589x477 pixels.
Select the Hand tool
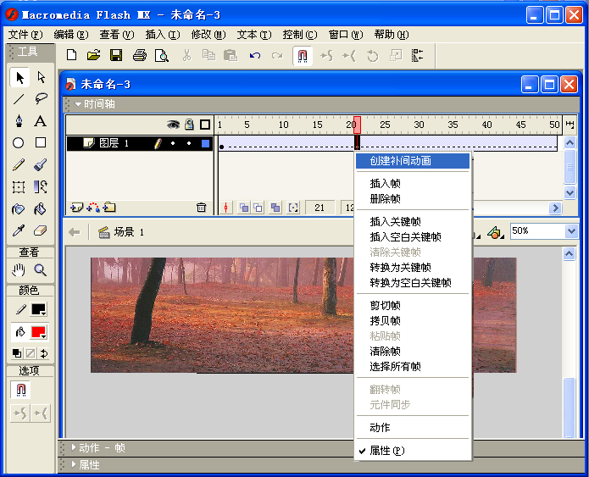[19, 269]
